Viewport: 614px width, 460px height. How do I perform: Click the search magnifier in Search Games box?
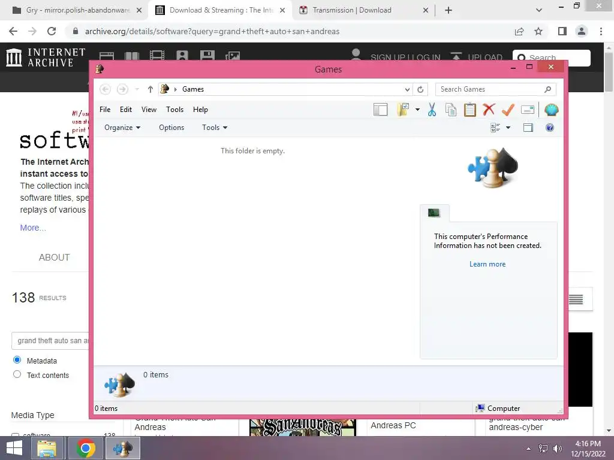548,89
